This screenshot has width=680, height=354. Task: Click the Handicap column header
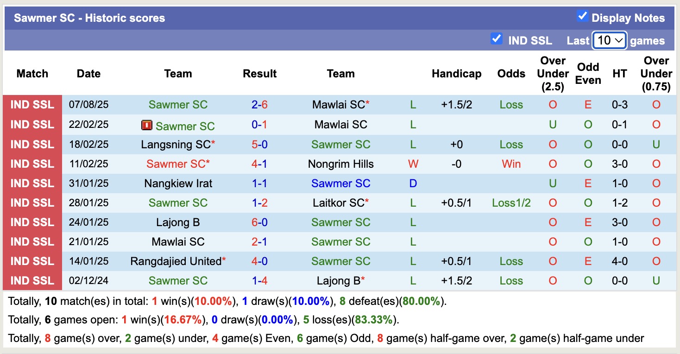(x=457, y=73)
